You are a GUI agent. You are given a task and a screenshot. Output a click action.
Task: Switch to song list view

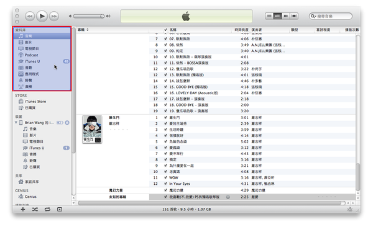point(269,16)
